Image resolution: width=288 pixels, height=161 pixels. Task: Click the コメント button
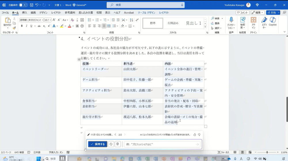click(242, 12)
